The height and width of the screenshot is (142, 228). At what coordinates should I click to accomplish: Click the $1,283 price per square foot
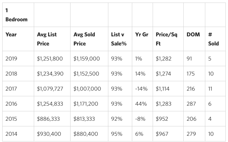(x=163, y=104)
